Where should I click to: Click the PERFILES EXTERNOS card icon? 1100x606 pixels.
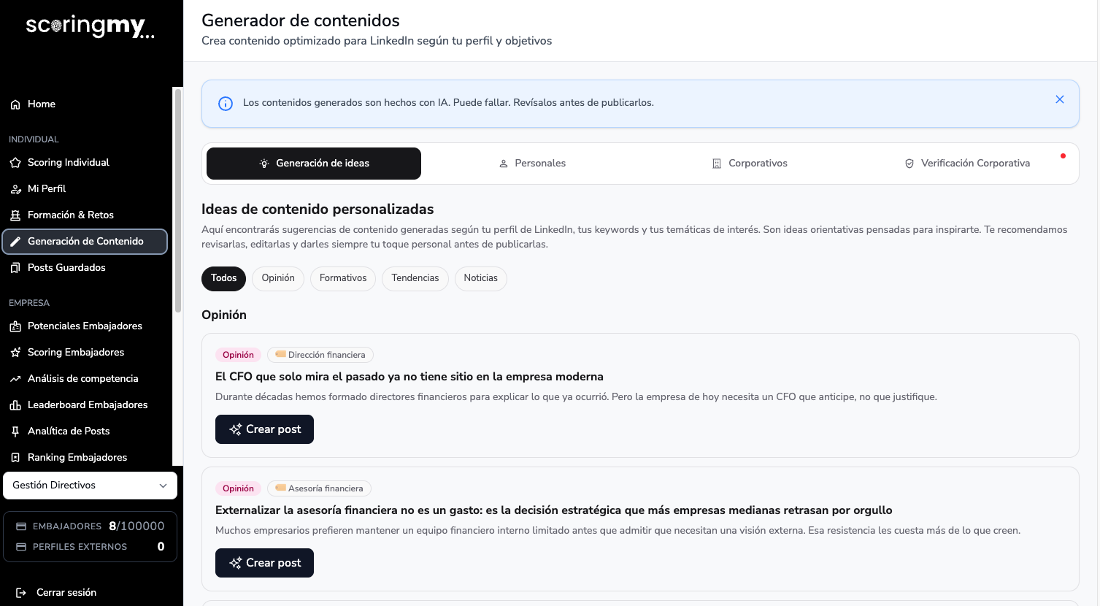click(21, 547)
